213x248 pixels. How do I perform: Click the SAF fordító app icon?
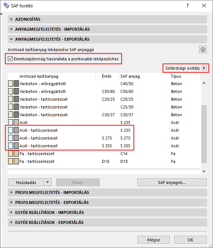(6, 6)
